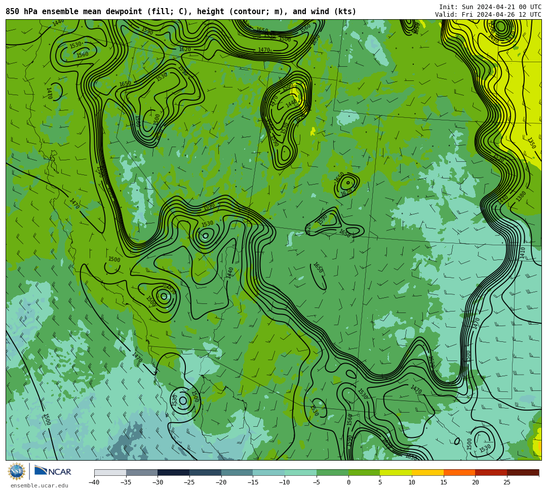Click the -35 colorbar tick label

[x=126, y=482]
